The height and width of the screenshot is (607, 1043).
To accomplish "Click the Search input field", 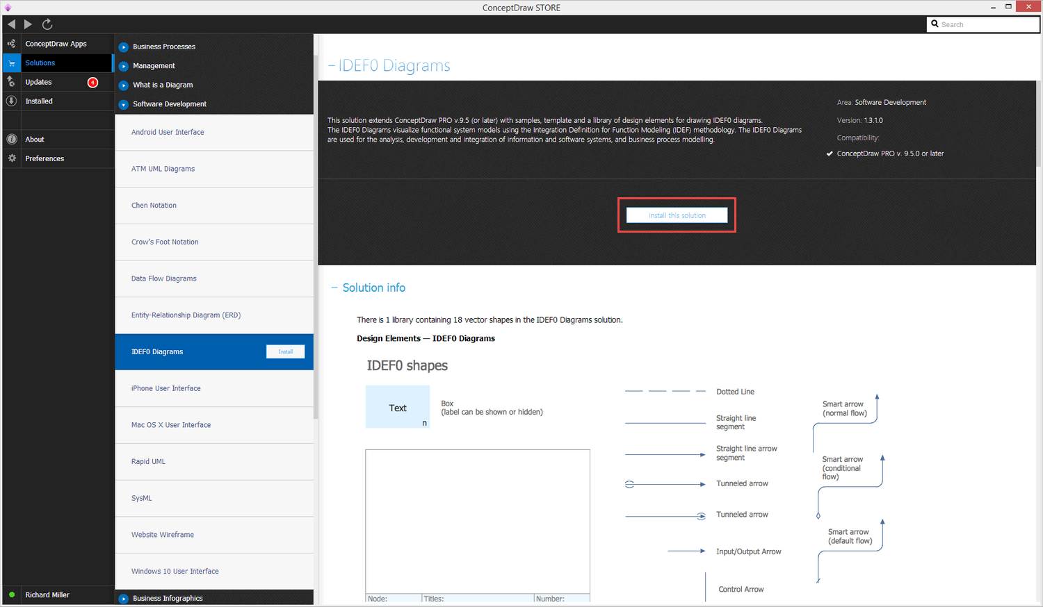I will click(983, 24).
